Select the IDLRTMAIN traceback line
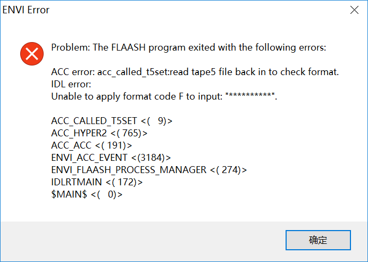 97,182
